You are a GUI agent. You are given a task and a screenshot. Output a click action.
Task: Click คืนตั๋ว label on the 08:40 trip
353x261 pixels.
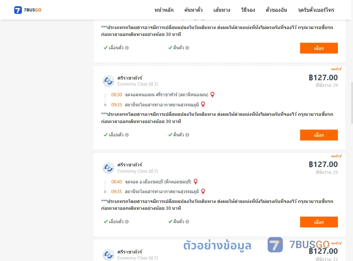[178, 222]
